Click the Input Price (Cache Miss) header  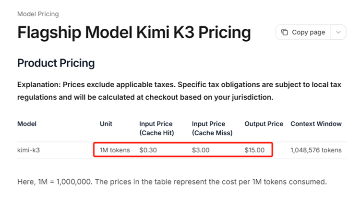(212, 128)
